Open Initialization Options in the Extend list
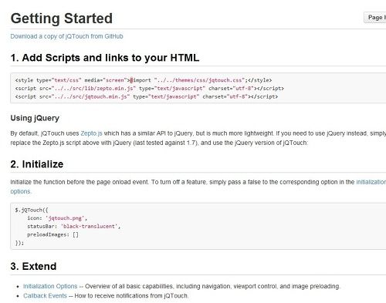The image size is (386, 303). point(50,286)
